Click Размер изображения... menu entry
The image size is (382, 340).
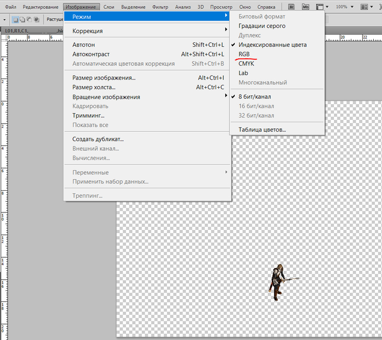click(x=104, y=78)
